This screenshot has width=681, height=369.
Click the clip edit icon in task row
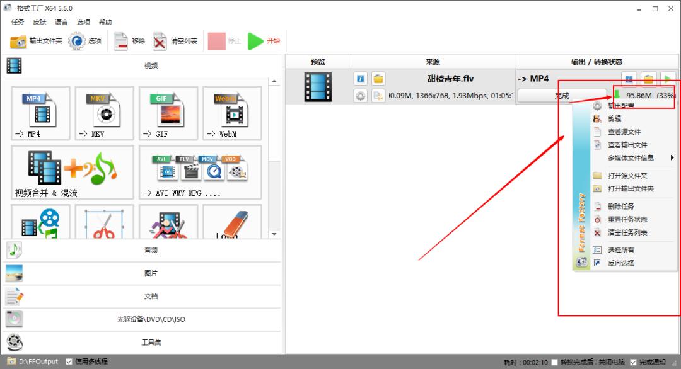click(x=378, y=96)
